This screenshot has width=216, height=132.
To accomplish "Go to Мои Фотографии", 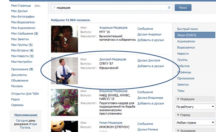I will tap(23, 17).
